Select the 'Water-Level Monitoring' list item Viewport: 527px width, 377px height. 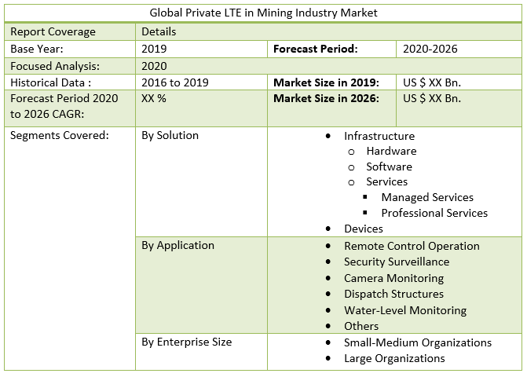(405, 310)
